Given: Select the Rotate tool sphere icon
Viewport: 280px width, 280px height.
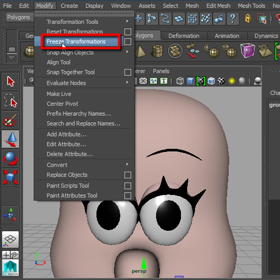Looking at the screenshot, I should point(10,158).
